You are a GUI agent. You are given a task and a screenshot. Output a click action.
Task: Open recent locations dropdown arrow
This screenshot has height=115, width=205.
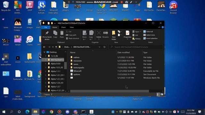[x=53, y=47]
